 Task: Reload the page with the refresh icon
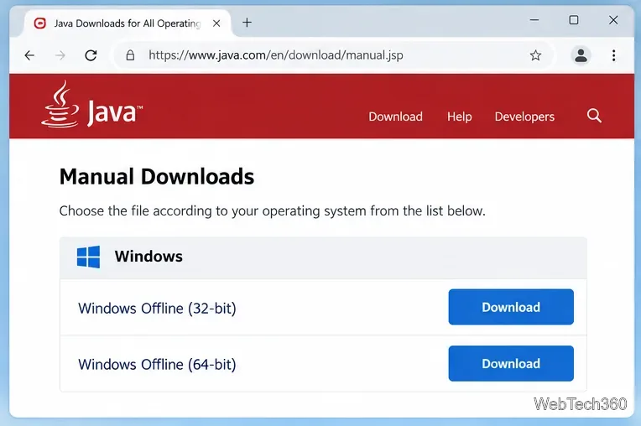[91, 55]
